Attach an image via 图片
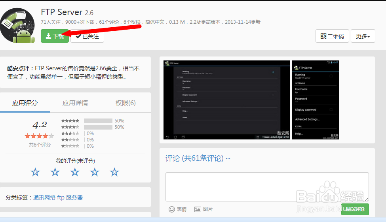Screen dimensions: 386x222 (203, 209)
